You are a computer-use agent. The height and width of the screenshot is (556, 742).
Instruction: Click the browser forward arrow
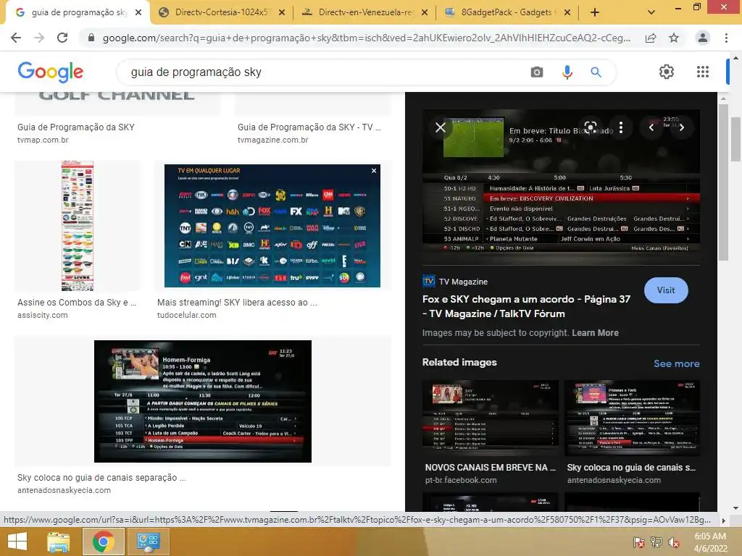click(39, 38)
